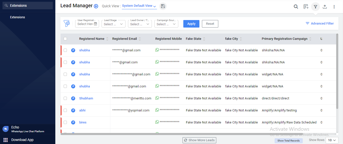This screenshot has width=343, height=144.
Task: Click the add column table icon
Action: point(306,7)
